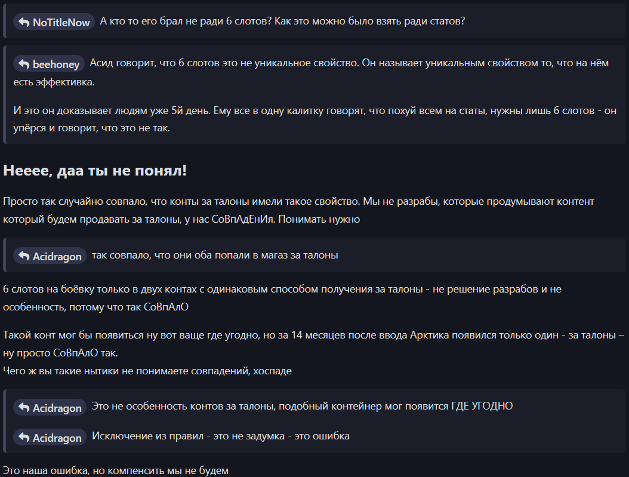Click the reply arrow icon beside NoTitleNow
Image resolution: width=629 pixels, height=477 pixels.
(24, 22)
